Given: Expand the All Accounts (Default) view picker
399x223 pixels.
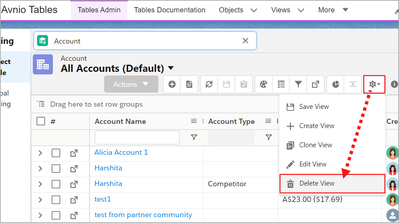Looking at the screenshot, I should tap(171, 68).
